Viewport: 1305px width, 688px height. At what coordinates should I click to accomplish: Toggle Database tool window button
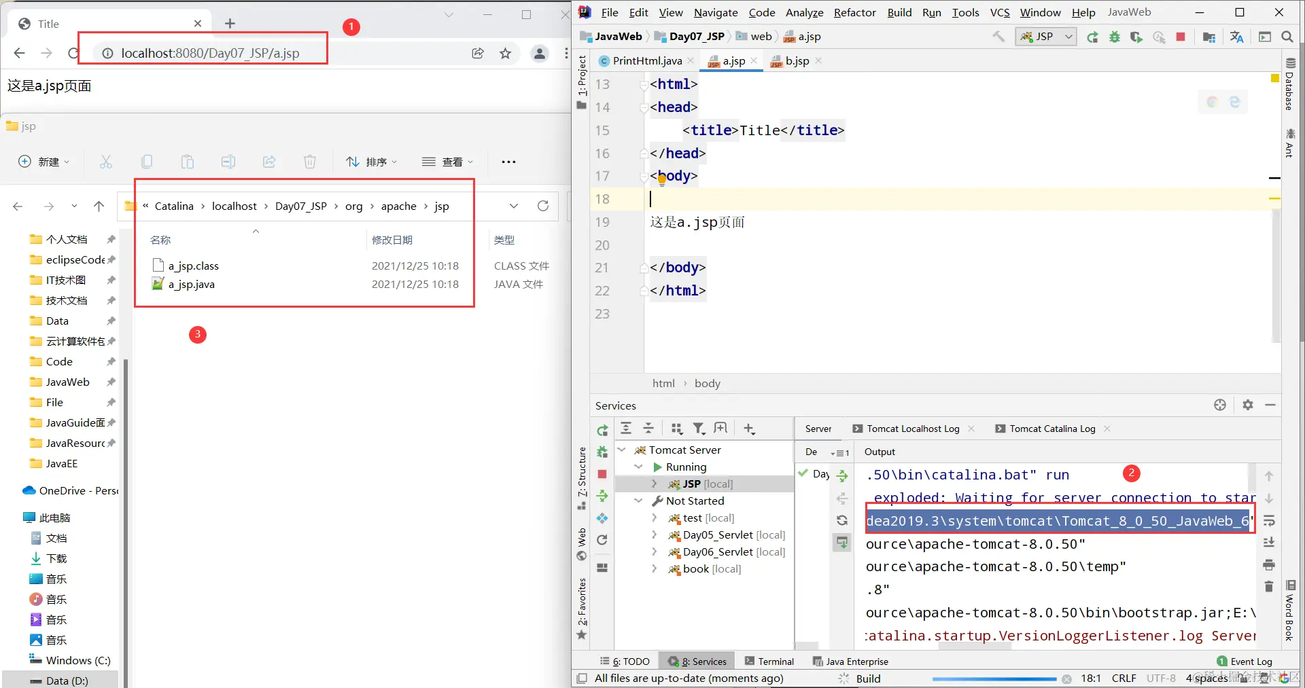[1290, 84]
